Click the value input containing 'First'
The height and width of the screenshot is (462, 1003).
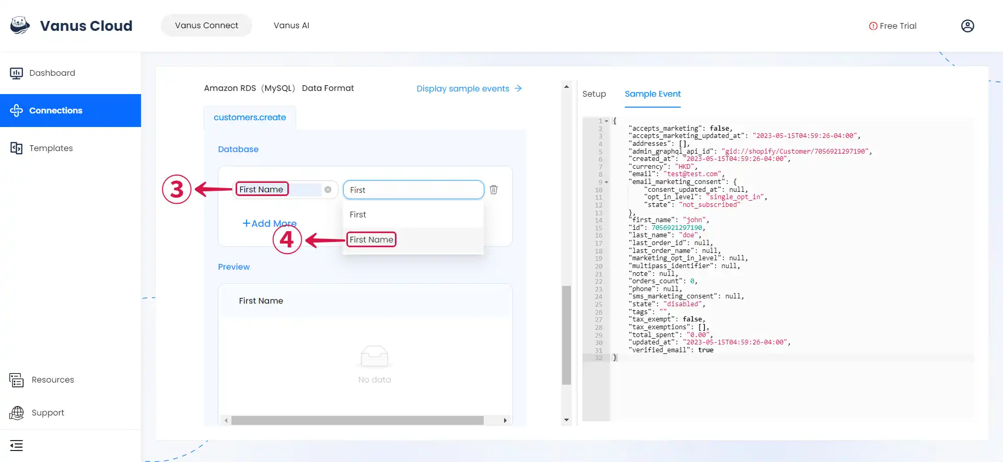coord(413,190)
